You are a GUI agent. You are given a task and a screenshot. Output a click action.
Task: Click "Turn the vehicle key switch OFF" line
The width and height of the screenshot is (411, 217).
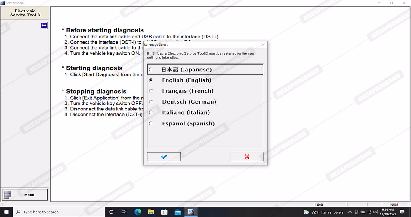104,103
